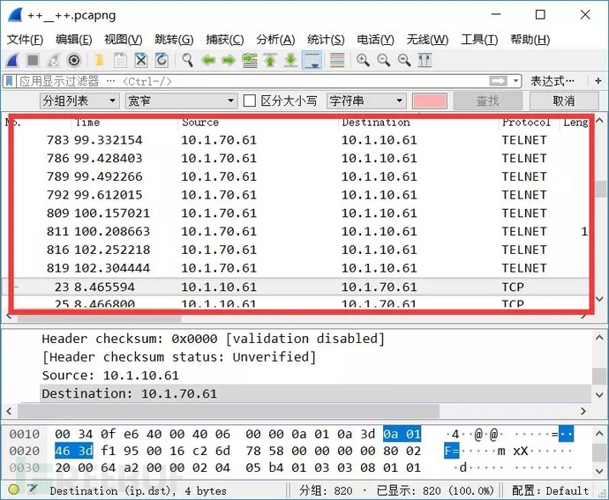Open the 统计(S) menu

tap(326, 40)
